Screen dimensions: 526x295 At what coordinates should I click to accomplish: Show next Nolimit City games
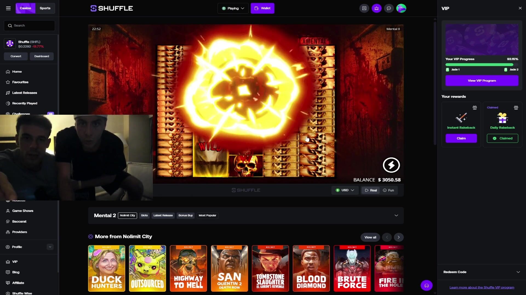click(399, 237)
